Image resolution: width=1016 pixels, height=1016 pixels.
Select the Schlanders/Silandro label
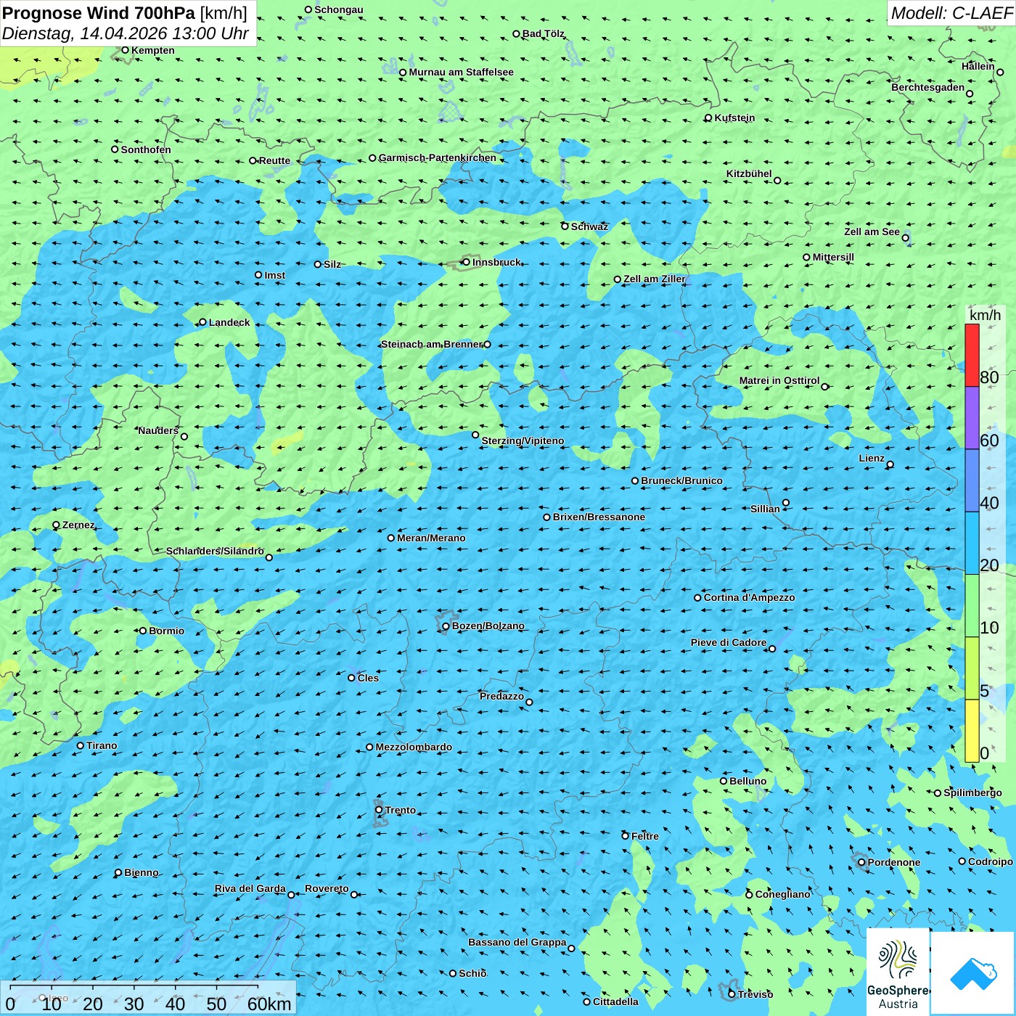pyautogui.click(x=215, y=551)
